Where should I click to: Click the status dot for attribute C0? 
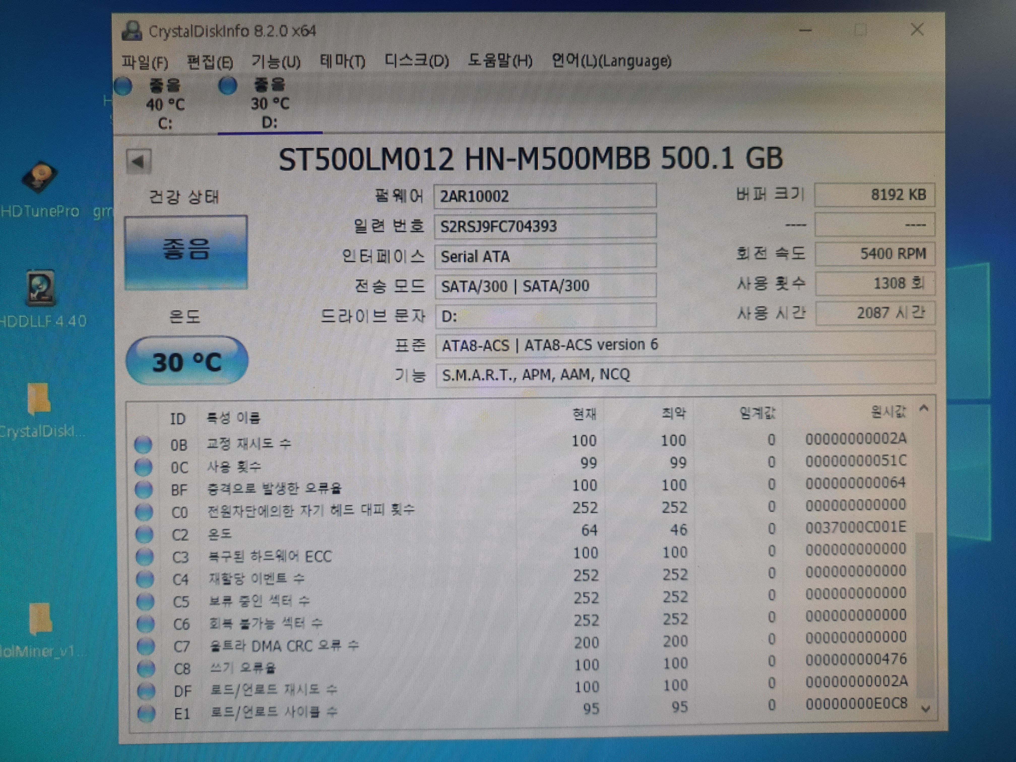click(144, 512)
